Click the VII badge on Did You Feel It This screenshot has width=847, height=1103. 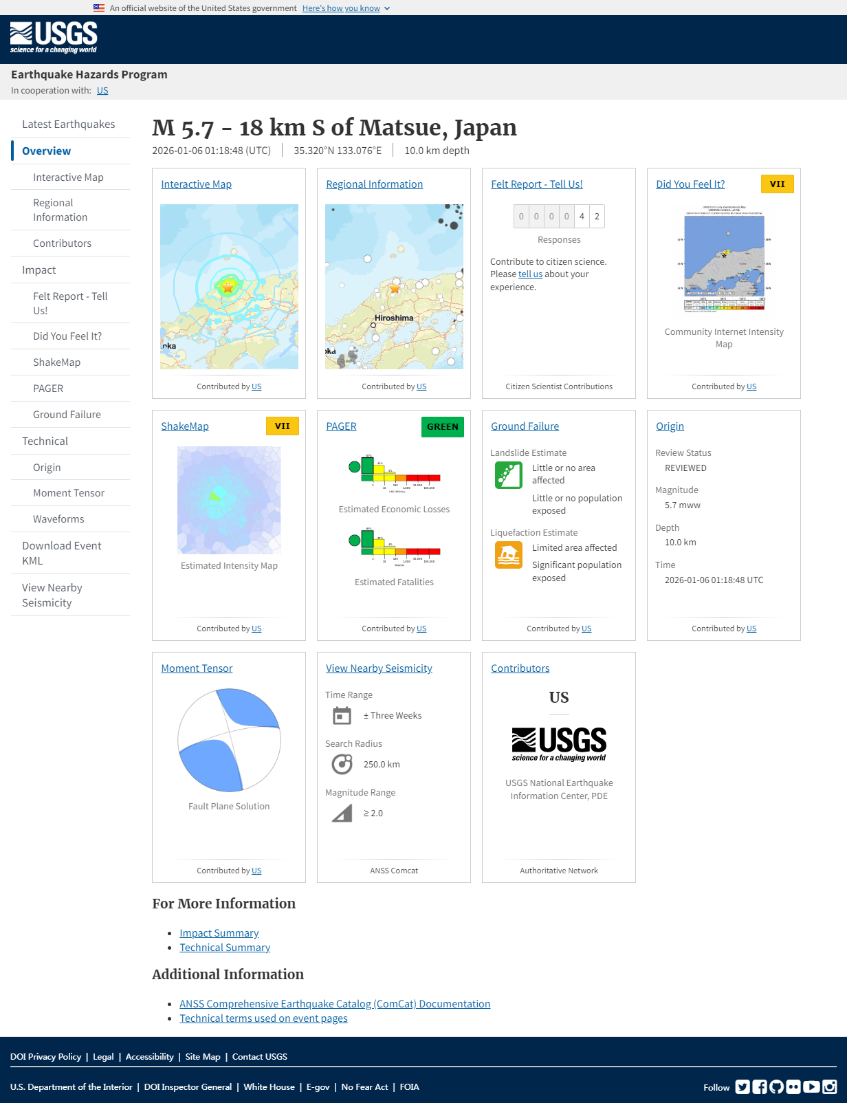coord(778,184)
